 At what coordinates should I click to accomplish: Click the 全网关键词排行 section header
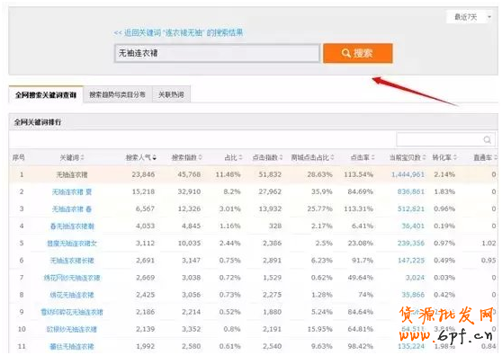(x=38, y=122)
